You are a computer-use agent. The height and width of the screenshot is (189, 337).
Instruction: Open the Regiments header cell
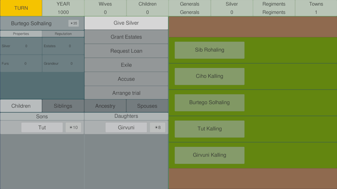tap(274, 8)
